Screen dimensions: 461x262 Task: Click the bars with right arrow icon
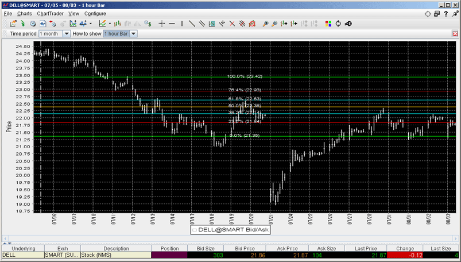(284, 24)
